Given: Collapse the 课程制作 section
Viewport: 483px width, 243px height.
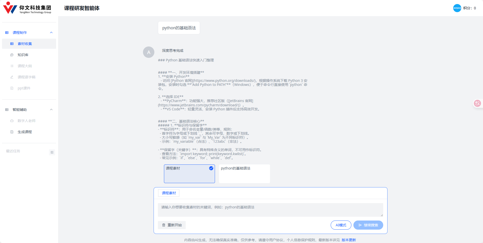Looking at the screenshot, I should pyautogui.click(x=51, y=32).
